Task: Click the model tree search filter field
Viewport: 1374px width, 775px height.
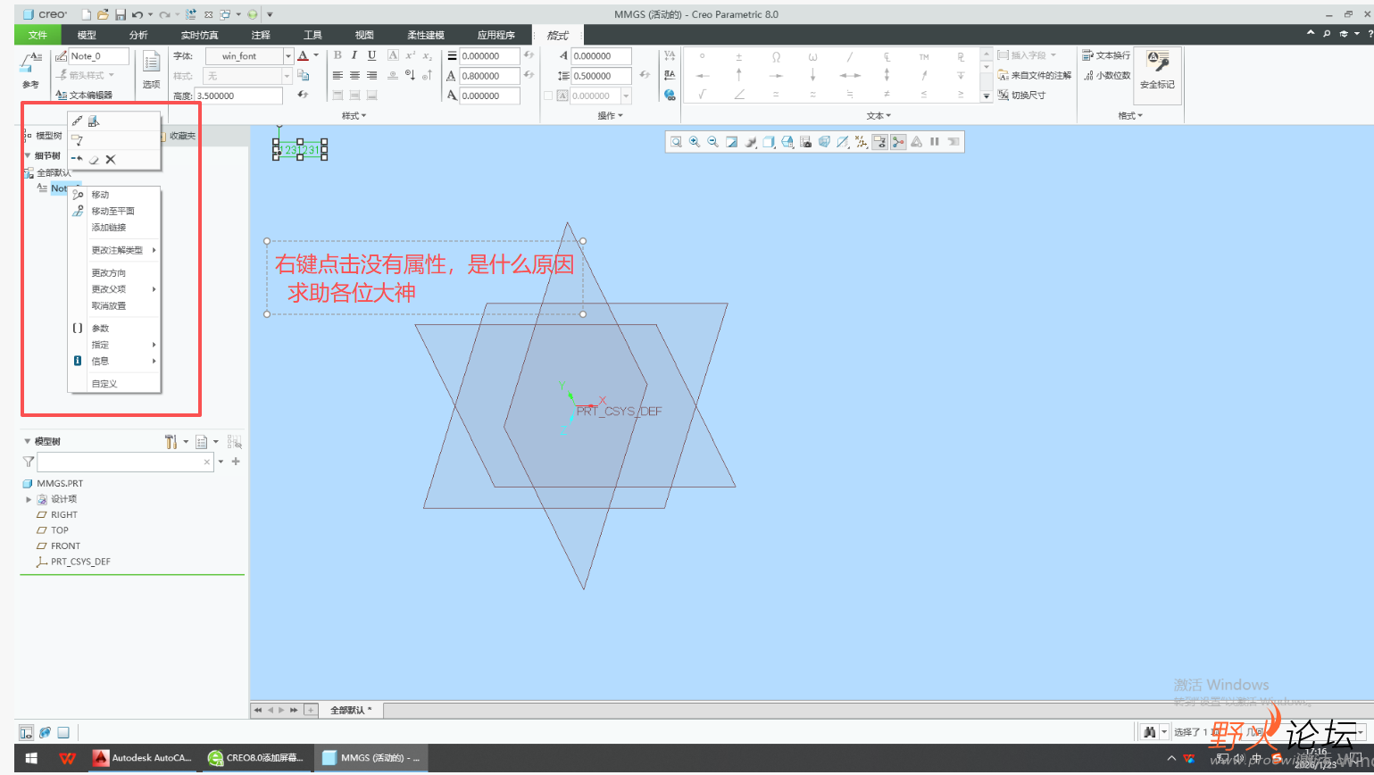Action: [125, 462]
